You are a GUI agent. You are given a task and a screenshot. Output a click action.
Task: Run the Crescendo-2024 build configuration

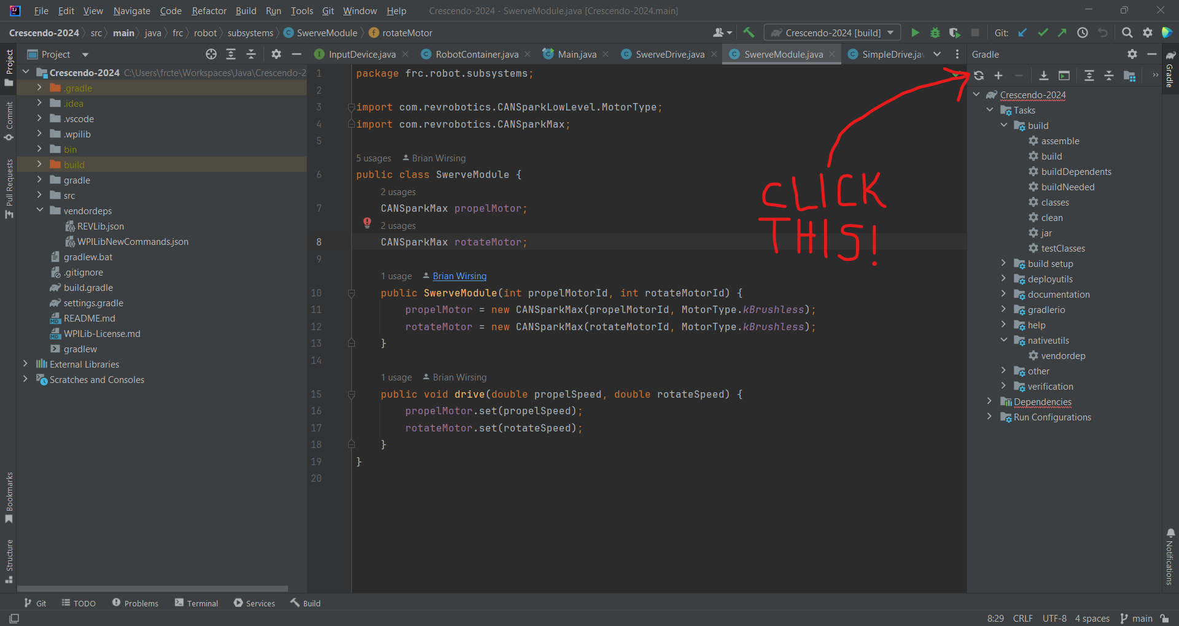coord(915,33)
